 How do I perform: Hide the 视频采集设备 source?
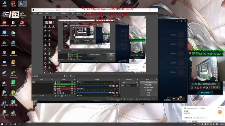point(72,87)
